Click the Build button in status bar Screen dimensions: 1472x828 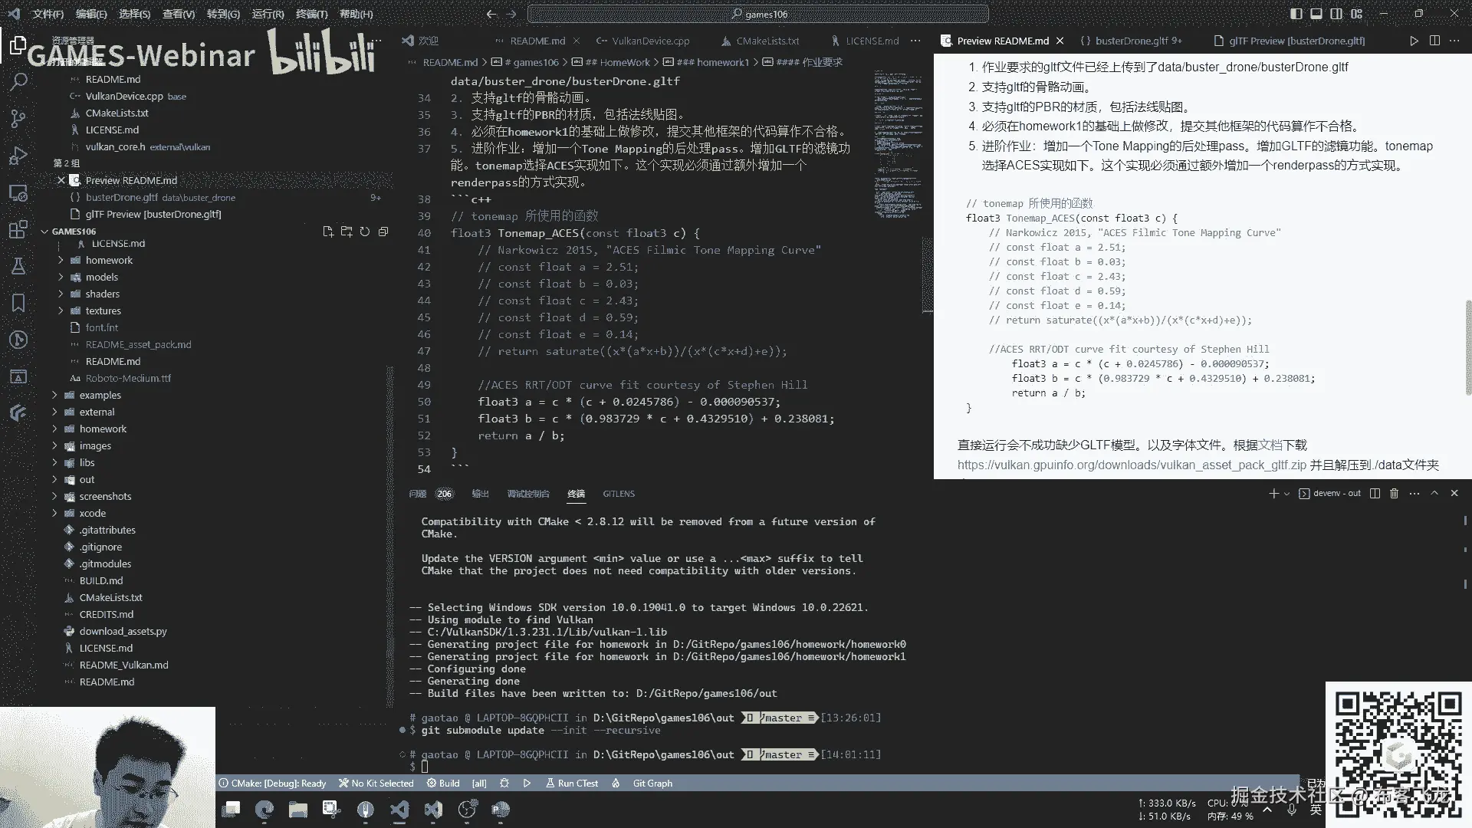tap(443, 784)
